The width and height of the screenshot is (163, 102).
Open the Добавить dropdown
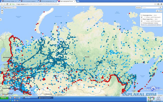(x=8, y=7)
